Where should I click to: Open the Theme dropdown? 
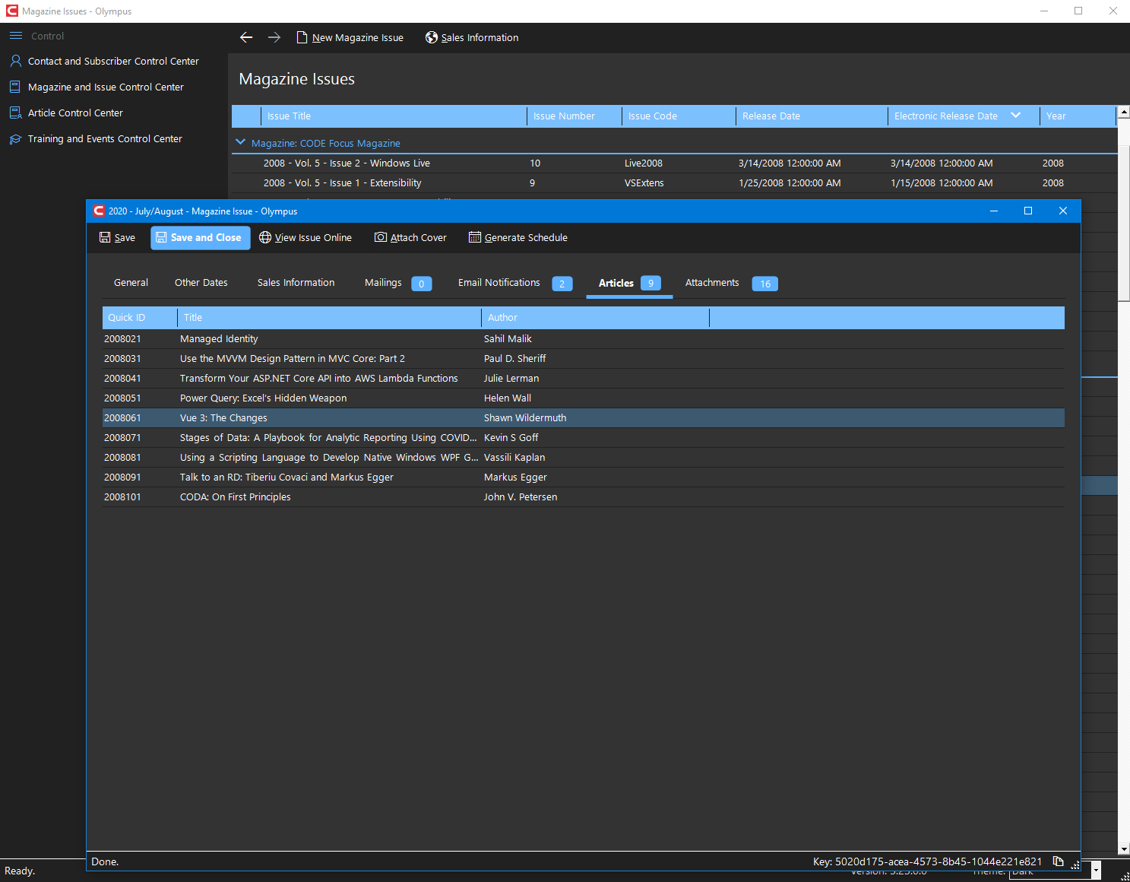tap(1096, 871)
